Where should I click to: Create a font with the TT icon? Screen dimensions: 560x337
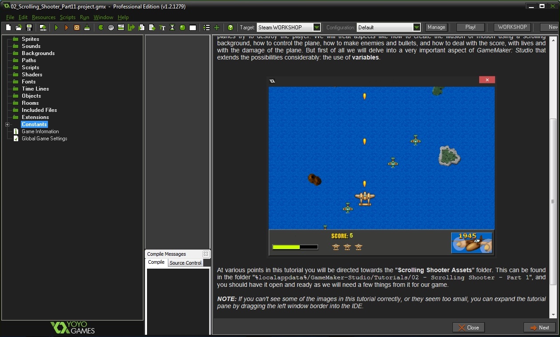[x=162, y=28]
